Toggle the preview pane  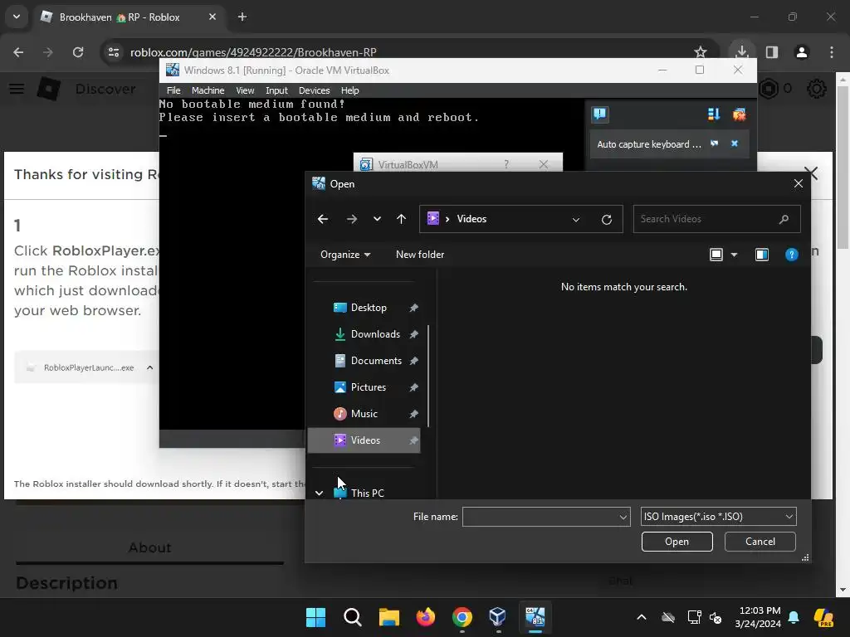click(762, 255)
